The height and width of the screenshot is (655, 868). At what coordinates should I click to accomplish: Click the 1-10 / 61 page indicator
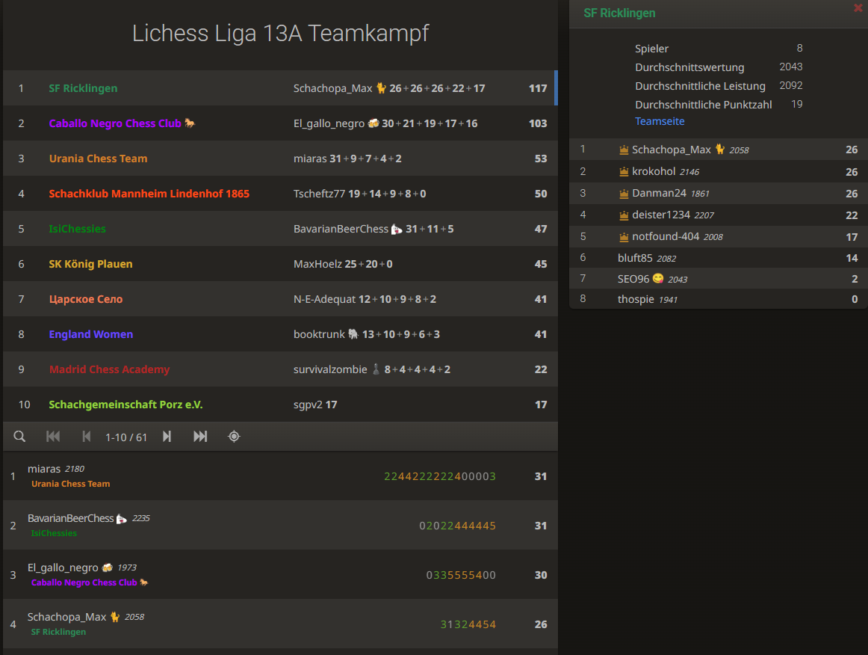pyautogui.click(x=126, y=437)
